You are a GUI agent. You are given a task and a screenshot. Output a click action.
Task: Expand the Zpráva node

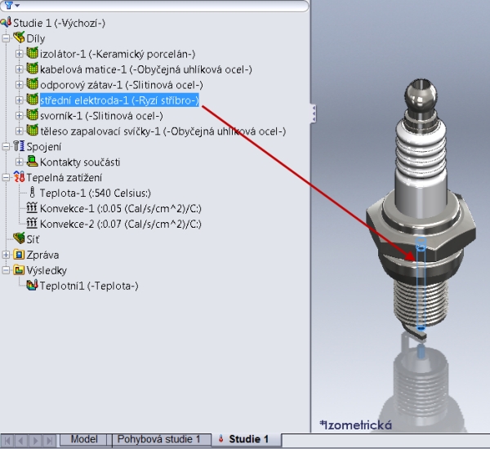coord(6,255)
